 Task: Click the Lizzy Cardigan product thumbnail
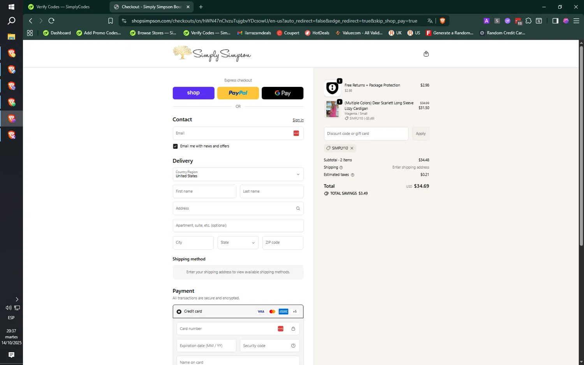click(332, 109)
